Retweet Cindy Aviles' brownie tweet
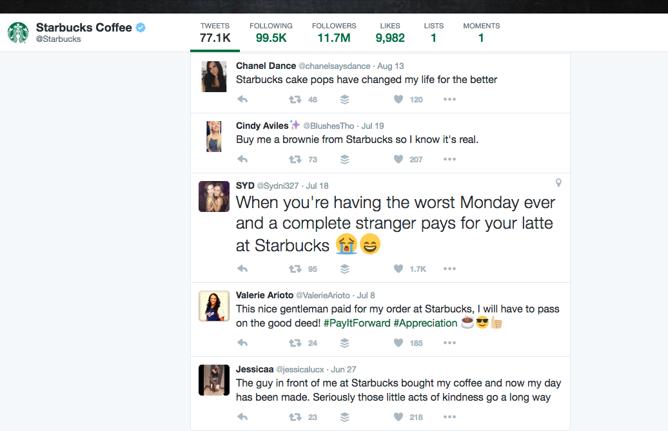668x431 pixels. [x=295, y=159]
